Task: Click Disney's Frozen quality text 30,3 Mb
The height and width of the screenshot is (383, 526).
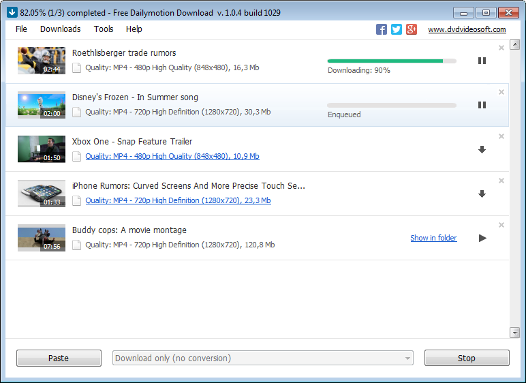Action: coord(178,112)
